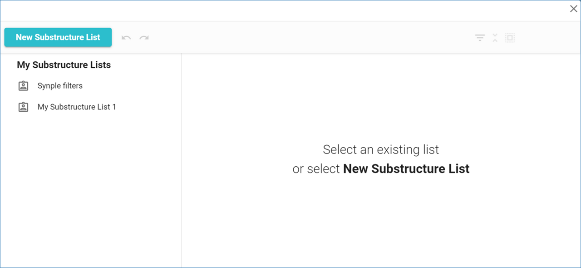Select My Substructure List 1 entry
Viewport: 581px width, 268px height.
coord(77,107)
